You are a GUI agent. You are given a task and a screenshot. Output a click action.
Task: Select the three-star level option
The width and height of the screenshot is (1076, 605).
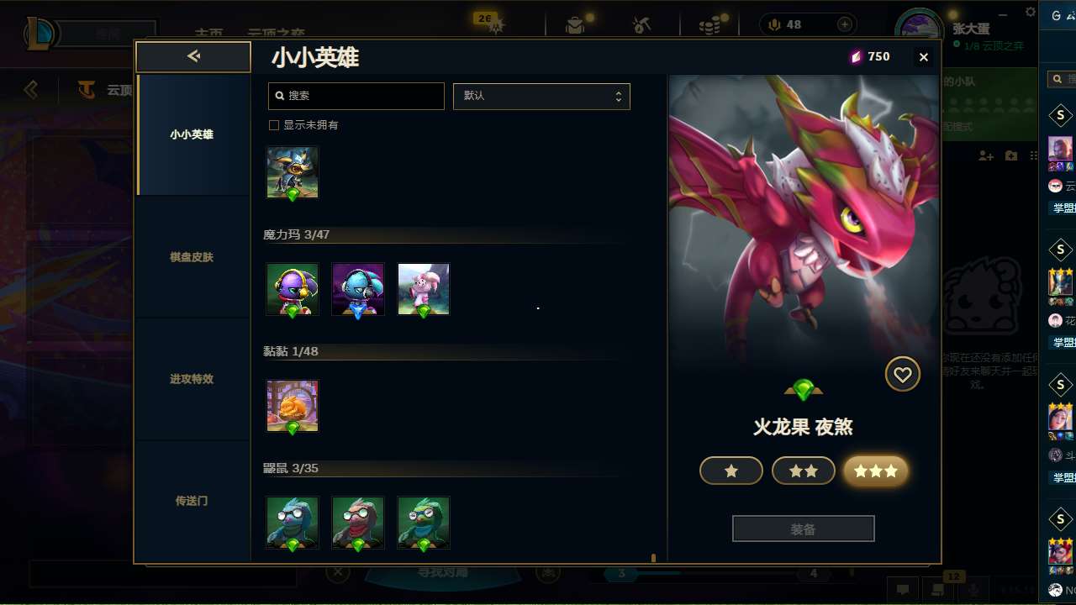point(876,471)
